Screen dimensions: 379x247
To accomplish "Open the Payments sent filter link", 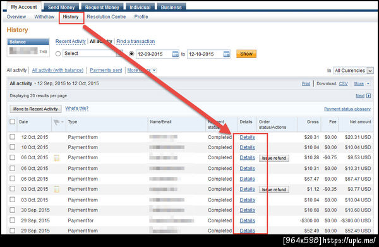I will [x=106, y=70].
